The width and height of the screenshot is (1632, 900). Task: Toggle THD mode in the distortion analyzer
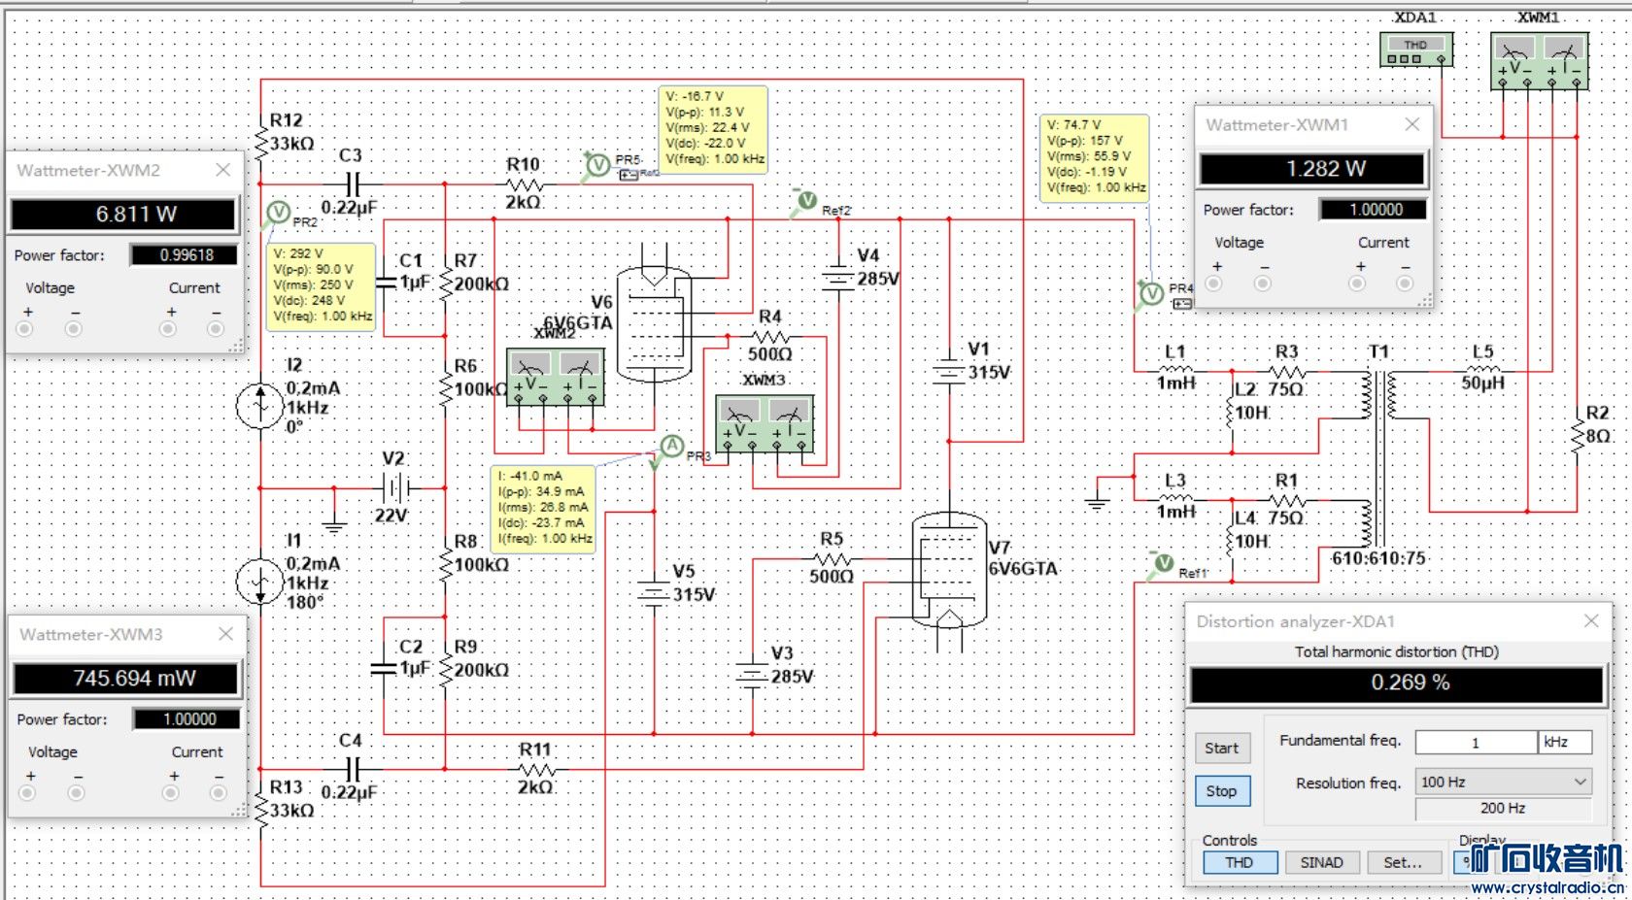tap(1239, 862)
